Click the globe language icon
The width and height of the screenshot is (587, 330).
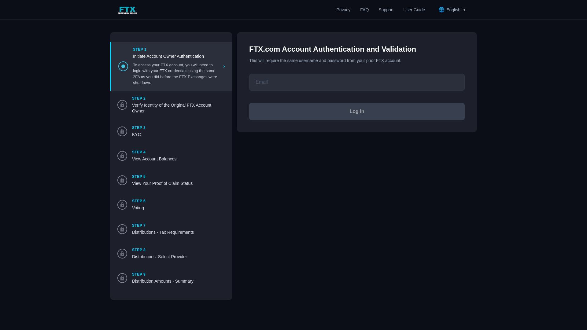click(x=441, y=10)
